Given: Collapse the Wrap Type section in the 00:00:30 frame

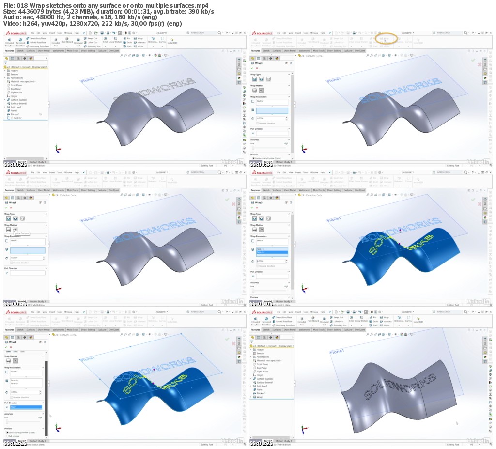Looking at the screenshot, I should click(x=289, y=75).
